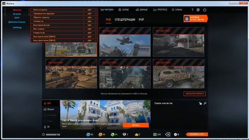Image resolution: width=249 pixels, height=140 pixels.
Task: Open the Вилла map news banner
Action: point(105,115)
